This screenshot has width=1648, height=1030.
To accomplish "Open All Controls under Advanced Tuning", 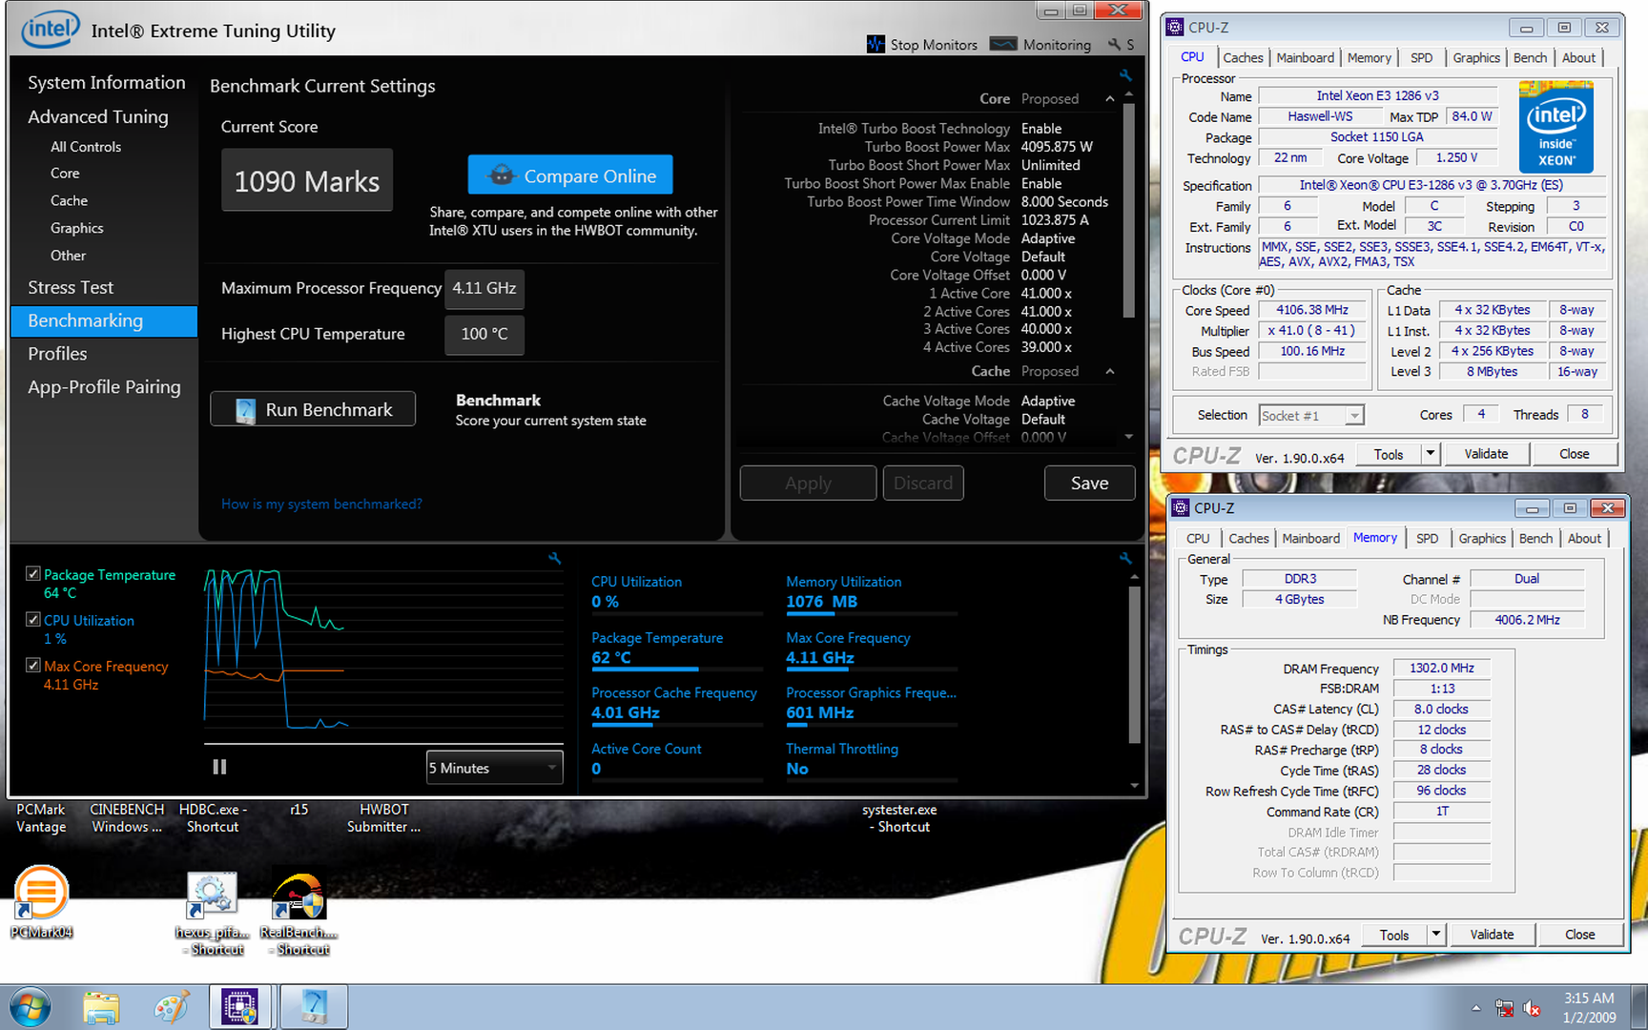I will pyautogui.click(x=86, y=147).
